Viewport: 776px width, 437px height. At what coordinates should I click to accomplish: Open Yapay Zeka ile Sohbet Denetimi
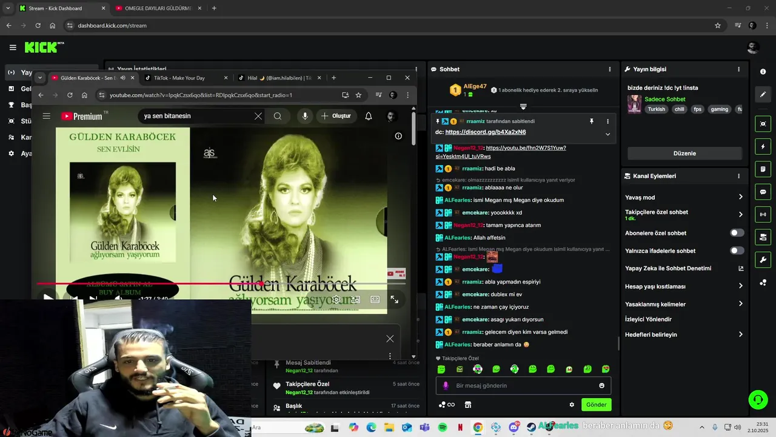(x=684, y=268)
